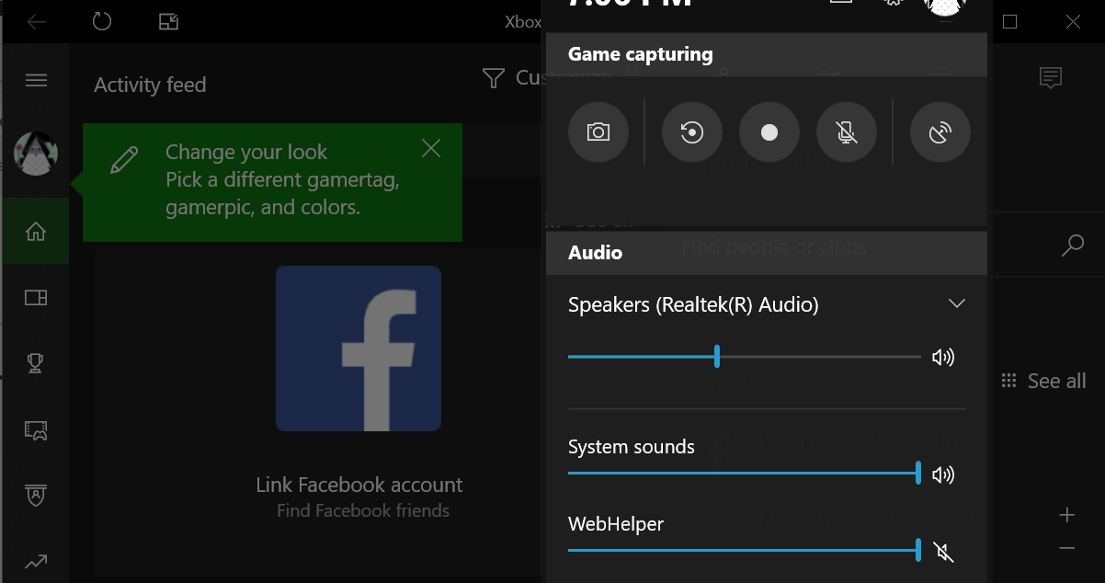The width and height of the screenshot is (1105, 583).
Task: Click the WebHelper label
Action: 616,524
